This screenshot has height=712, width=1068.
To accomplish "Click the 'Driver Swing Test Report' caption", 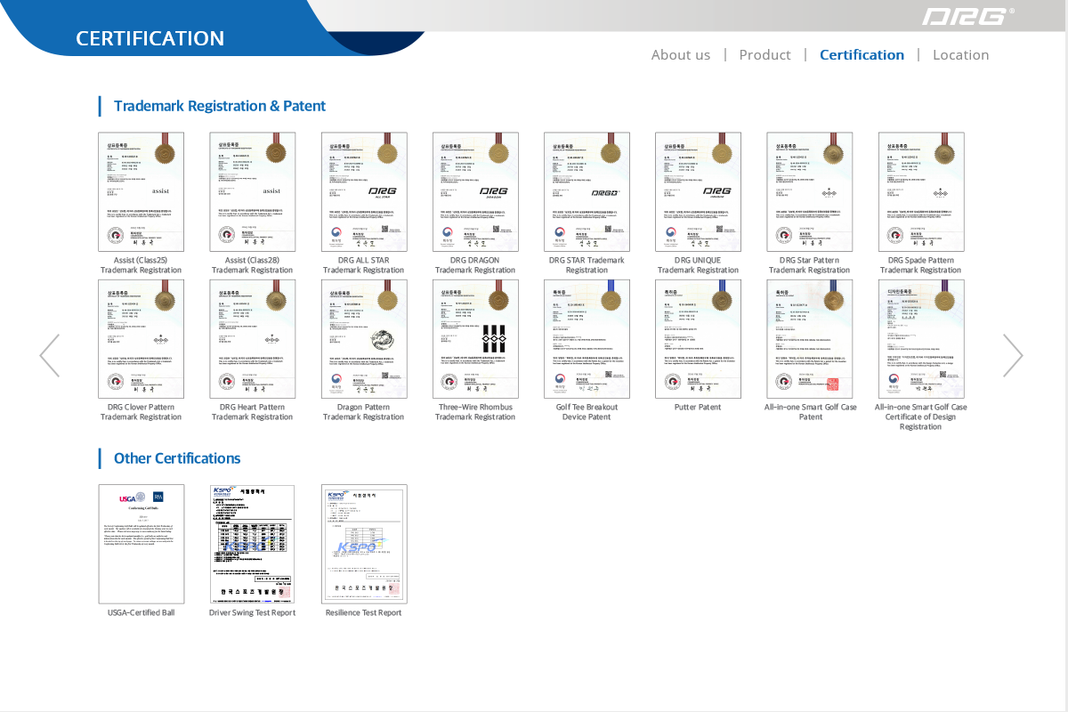I will point(253,612).
